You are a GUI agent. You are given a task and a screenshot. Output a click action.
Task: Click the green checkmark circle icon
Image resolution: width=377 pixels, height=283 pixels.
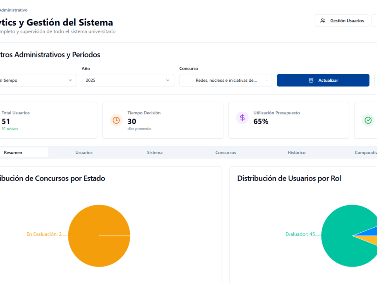pyautogui.click(x=368, y=120)
